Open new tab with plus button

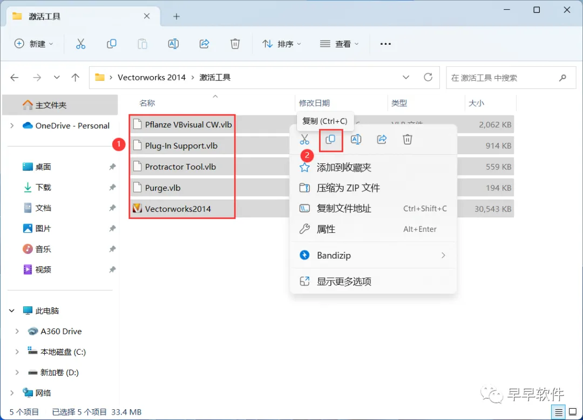(x=177, y=16)
